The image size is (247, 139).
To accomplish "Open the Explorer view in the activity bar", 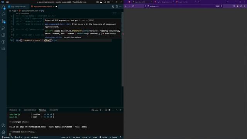I will [3, 7].
